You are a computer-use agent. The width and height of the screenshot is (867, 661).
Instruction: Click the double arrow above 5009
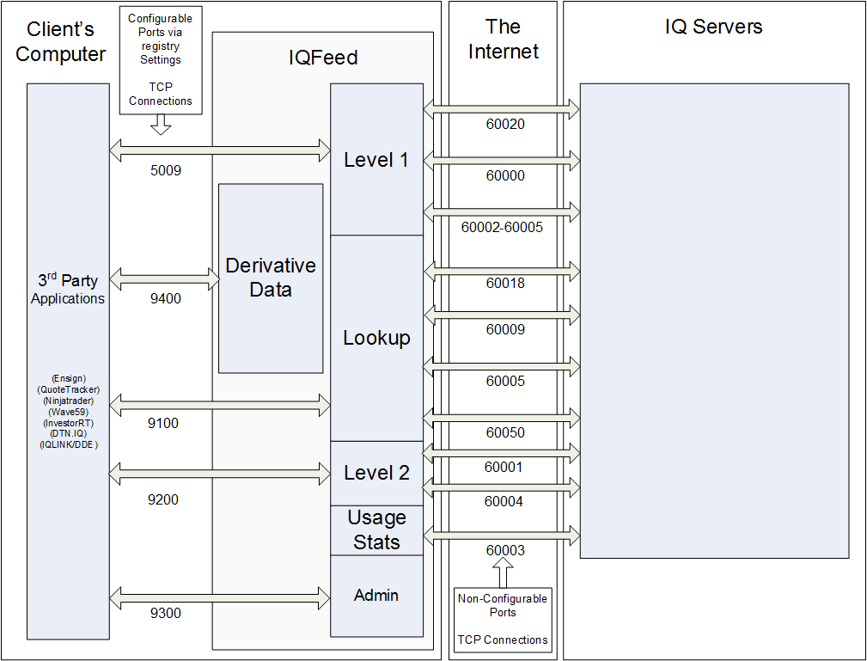click(x=220, y=150)
